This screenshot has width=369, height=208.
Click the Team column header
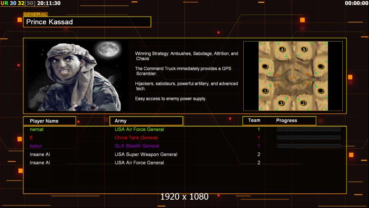[254, 120]
